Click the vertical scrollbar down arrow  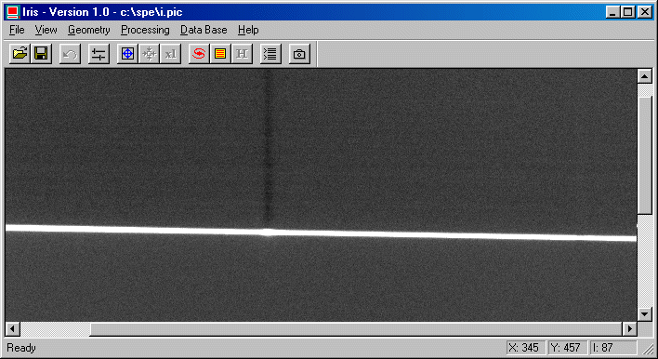645,314
